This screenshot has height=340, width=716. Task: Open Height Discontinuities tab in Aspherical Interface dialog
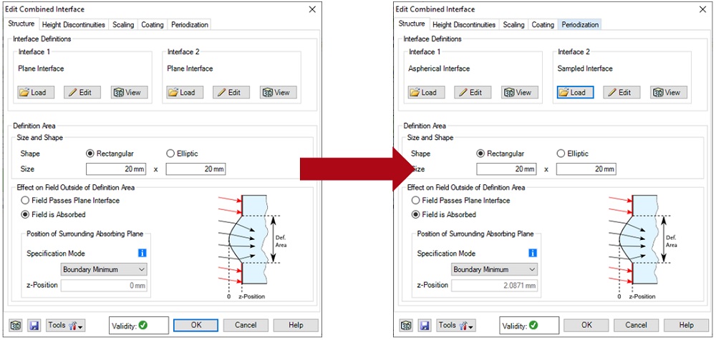point(464,24)
